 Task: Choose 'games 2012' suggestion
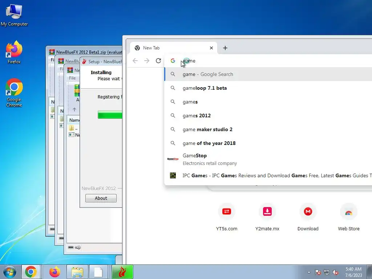pyautogui.click(x=268, y=116)
